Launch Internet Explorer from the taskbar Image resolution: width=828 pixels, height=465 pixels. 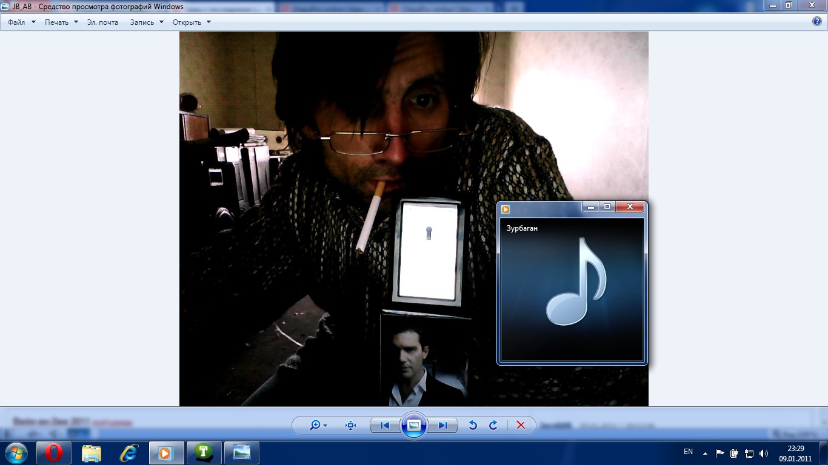coord(129,453)
